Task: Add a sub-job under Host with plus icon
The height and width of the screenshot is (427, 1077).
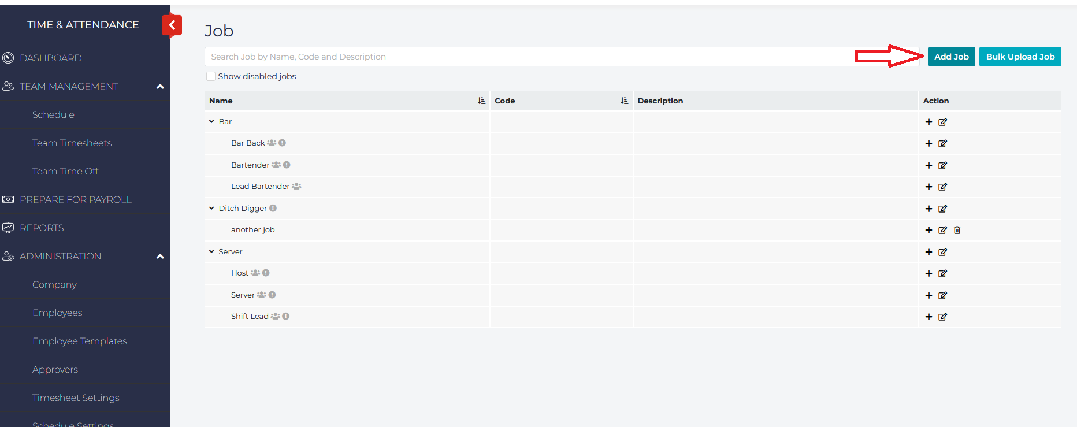Action: [x=929, y=273]
